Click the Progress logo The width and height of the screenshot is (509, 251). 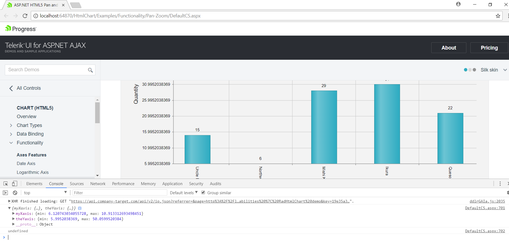(x=21, y=29)
